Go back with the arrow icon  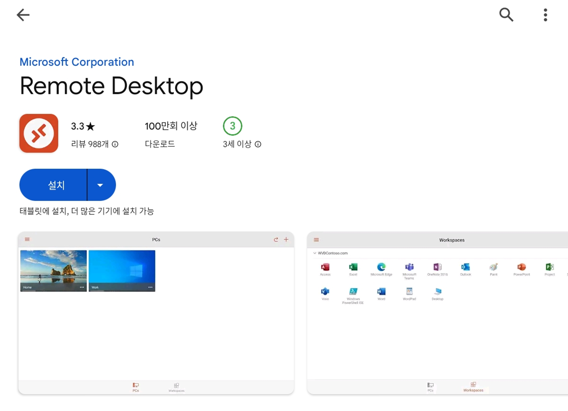[23, 15]
